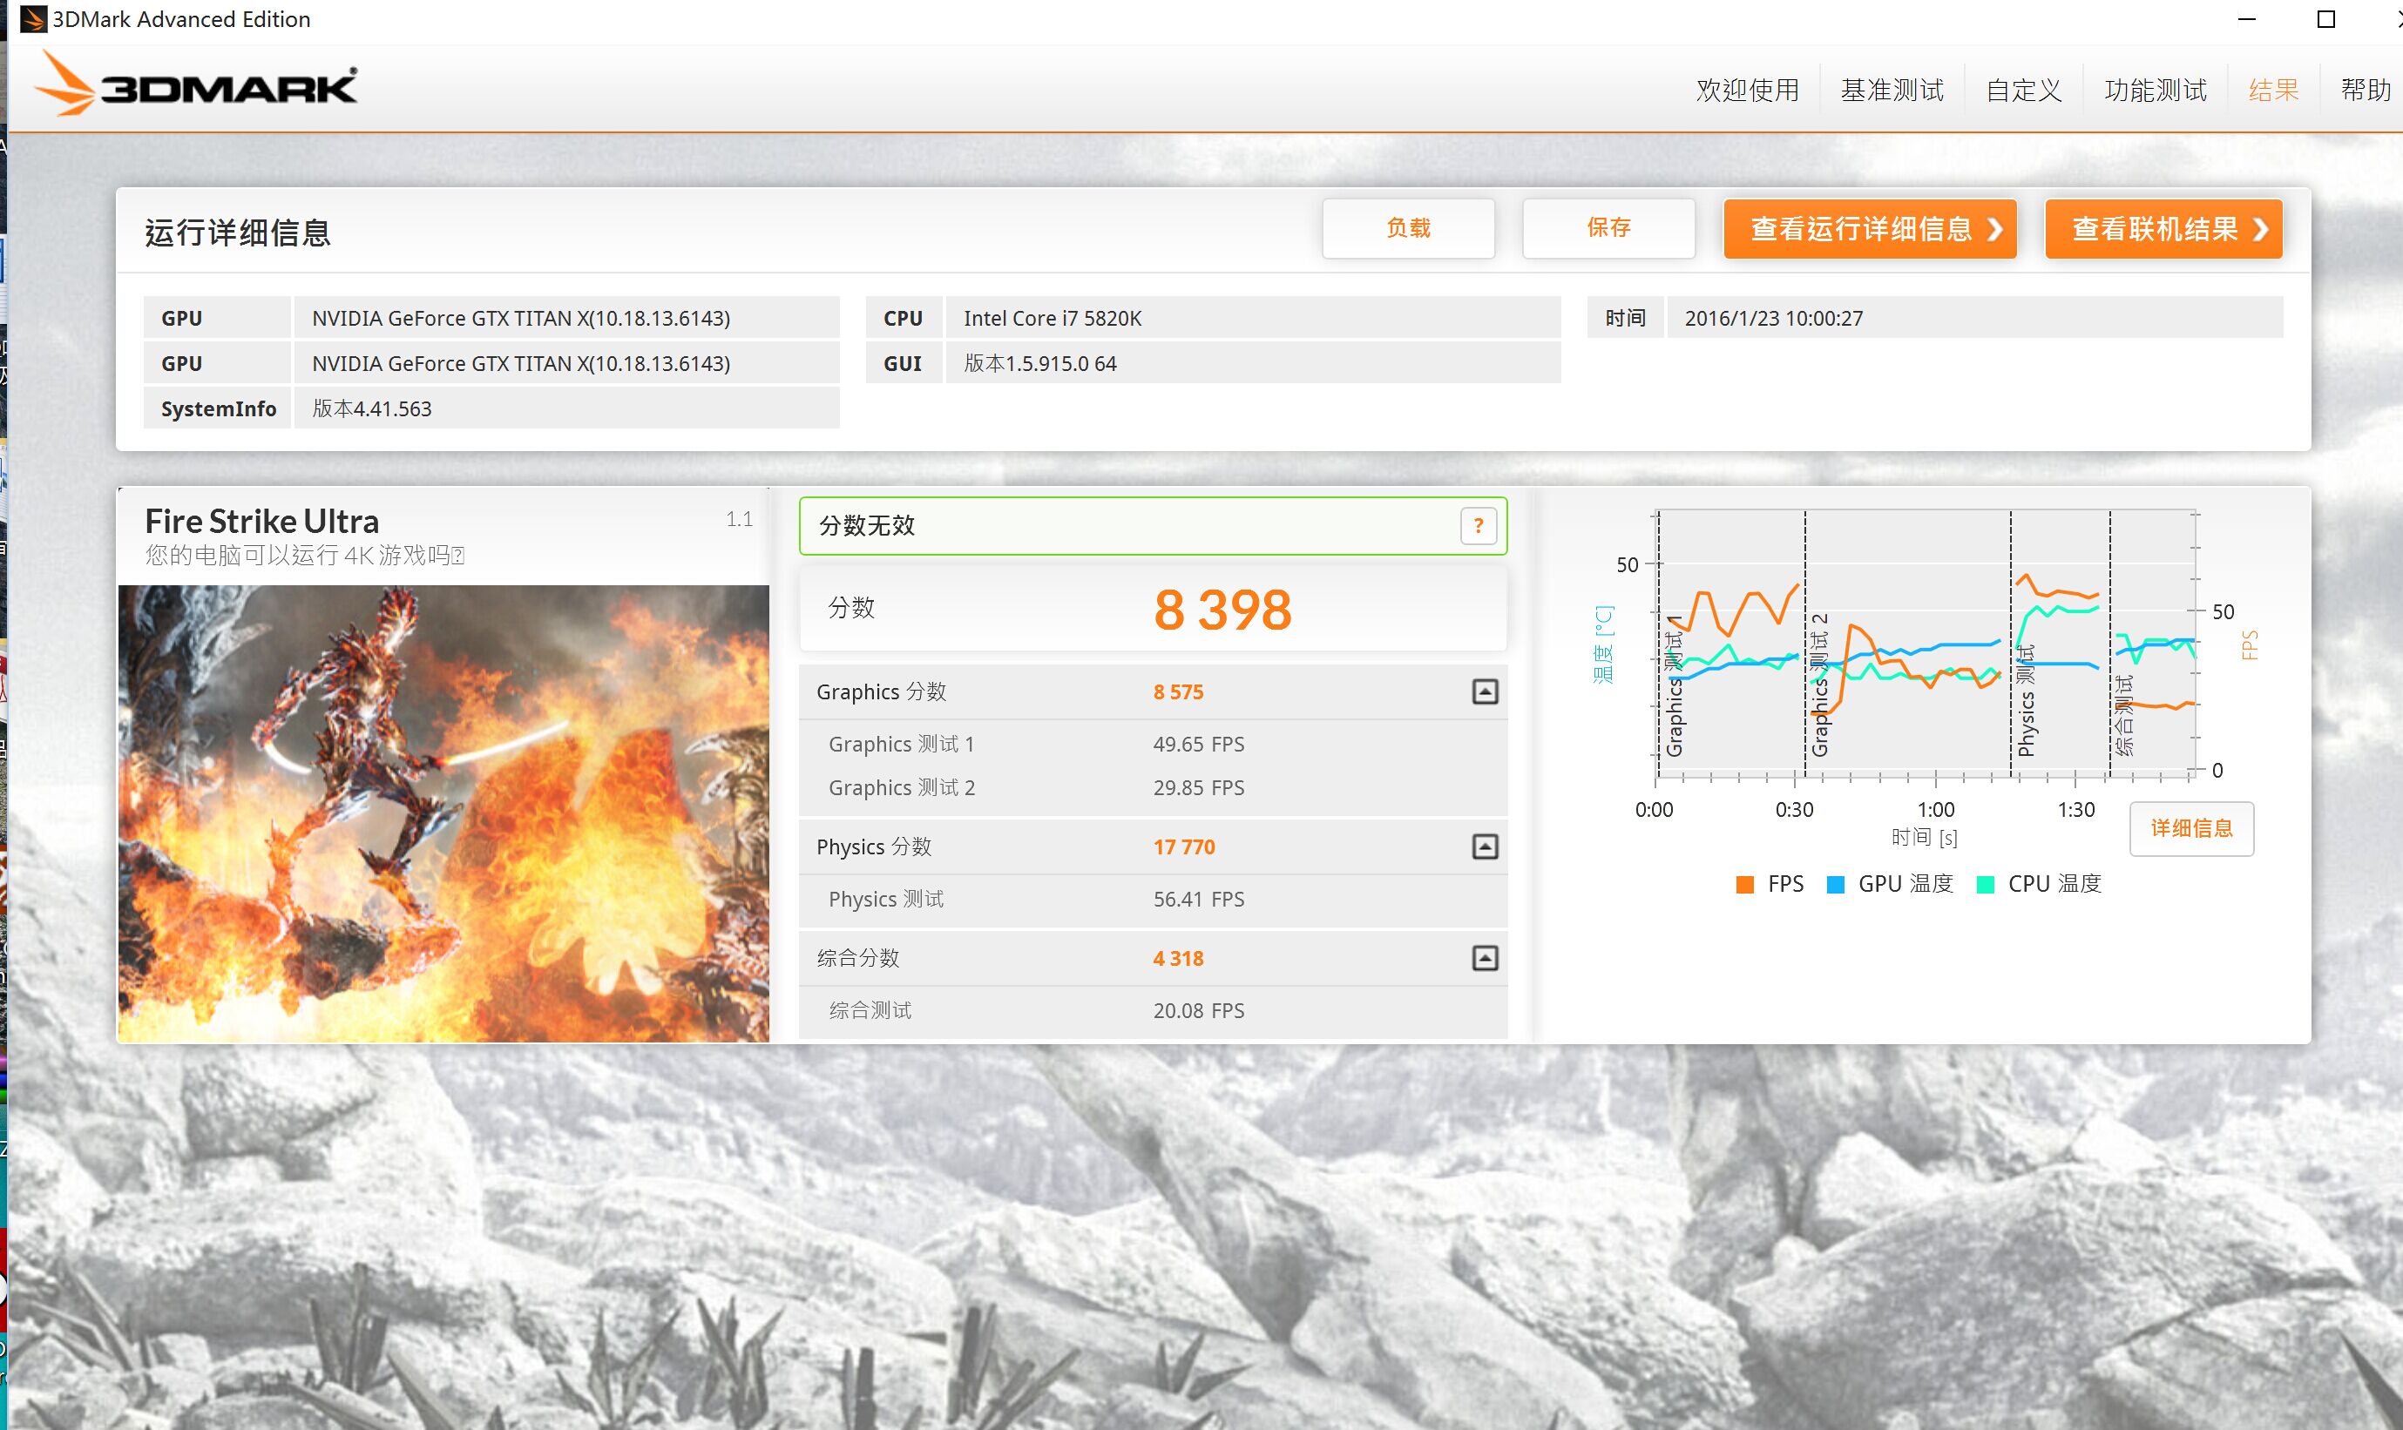This screenshot has width=2403, height=1430.
Task: Select the 结果 tab
Action: [2274, 91]
